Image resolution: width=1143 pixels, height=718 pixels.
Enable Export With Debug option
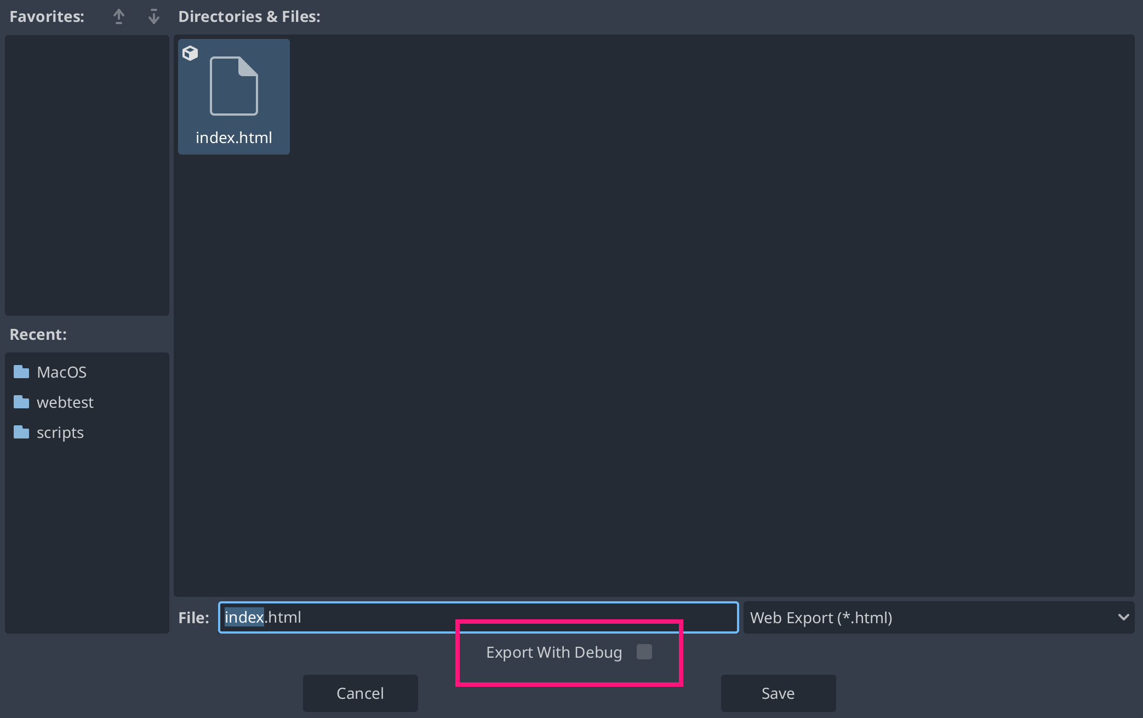[x=644, y=652]
